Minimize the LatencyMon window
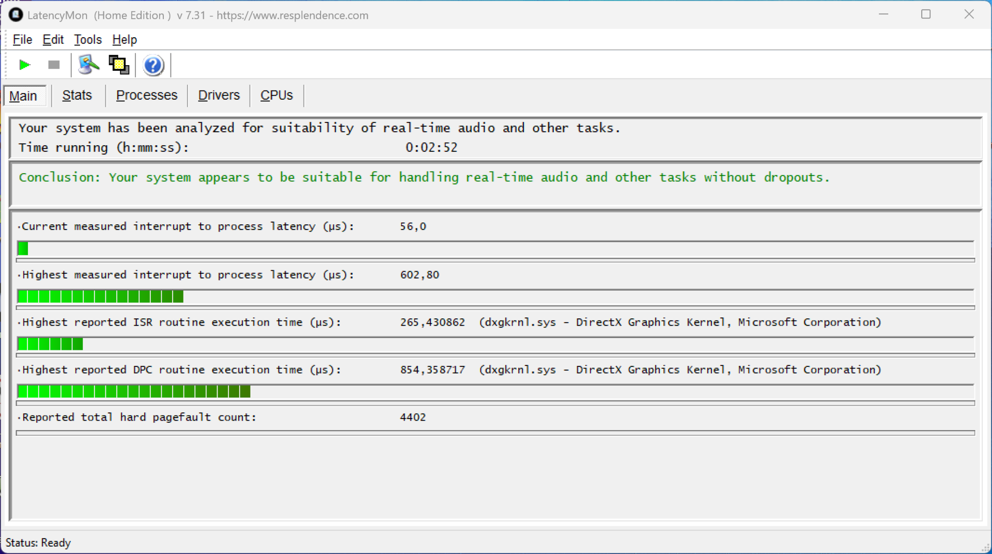992x554 pixels. (x=884, y=14)
